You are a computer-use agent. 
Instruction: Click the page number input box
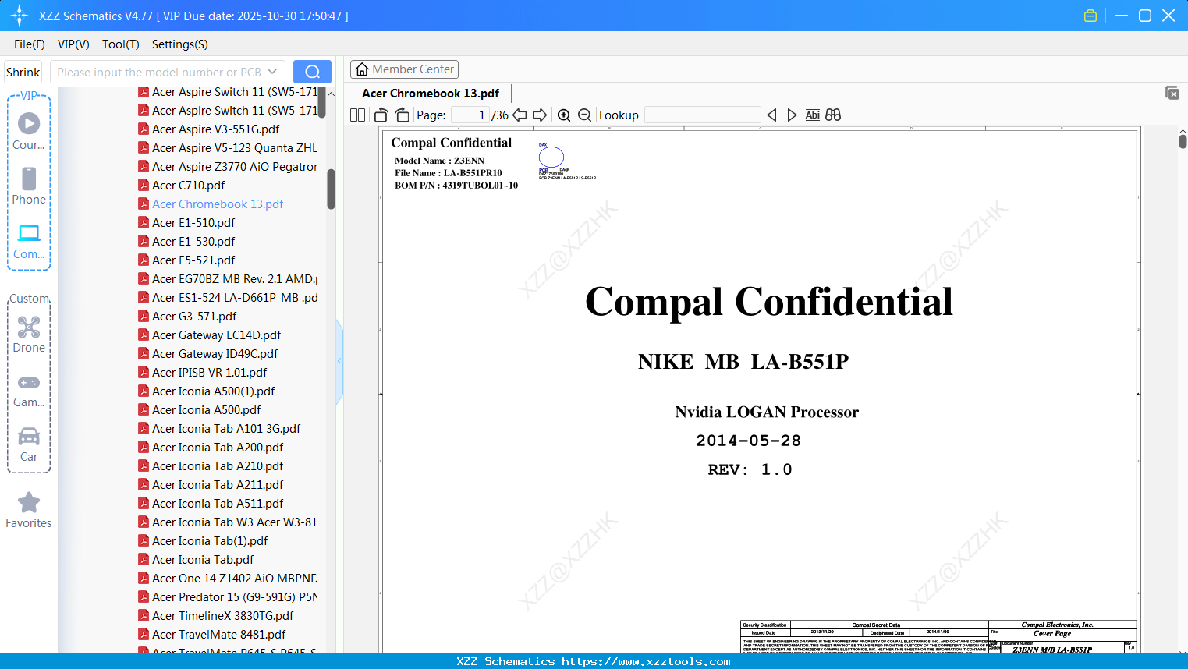470,115
